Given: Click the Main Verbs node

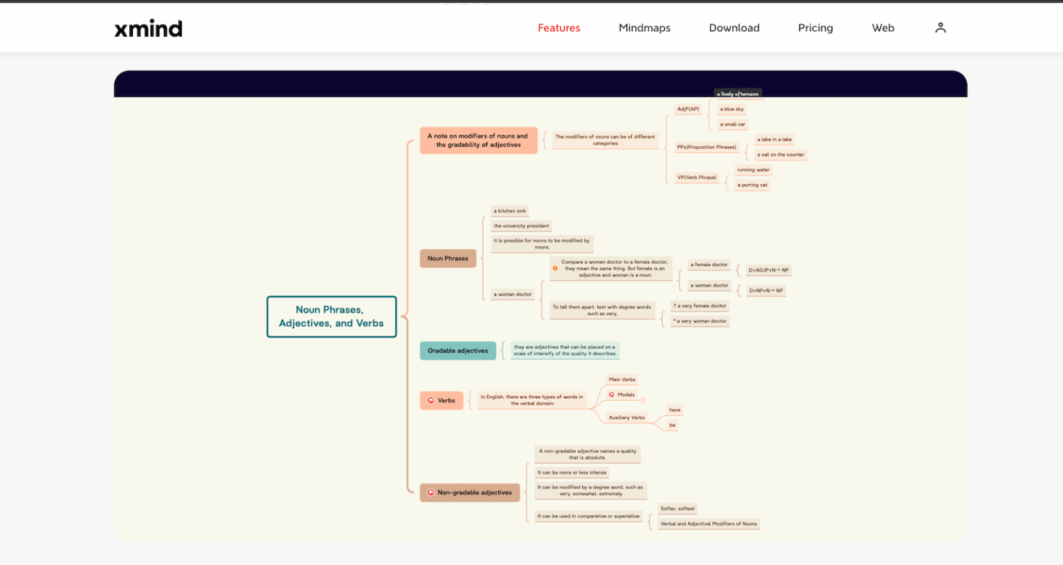Looking at the screenshot, I should 622,379.
